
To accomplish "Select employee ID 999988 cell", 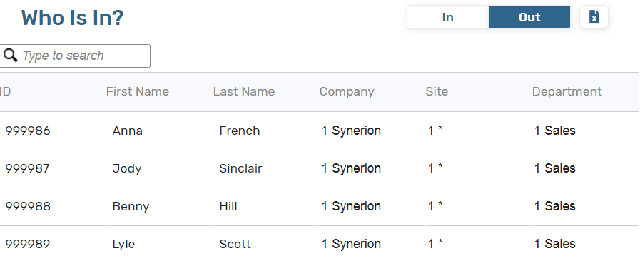I will coord(53,206).
